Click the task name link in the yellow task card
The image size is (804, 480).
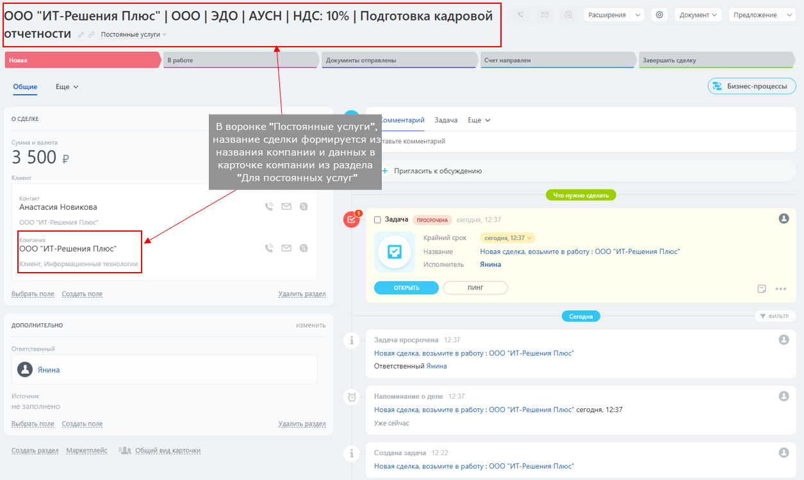tap(580, 252)
